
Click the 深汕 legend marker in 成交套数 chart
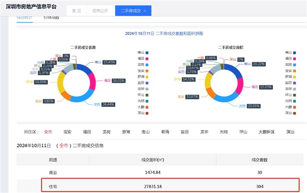point(147,113)
